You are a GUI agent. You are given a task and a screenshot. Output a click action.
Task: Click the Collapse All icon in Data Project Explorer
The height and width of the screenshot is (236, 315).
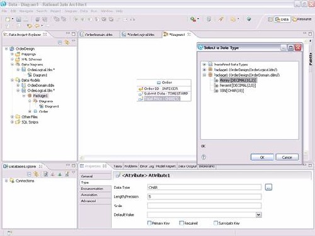click(x=60, y=43)
